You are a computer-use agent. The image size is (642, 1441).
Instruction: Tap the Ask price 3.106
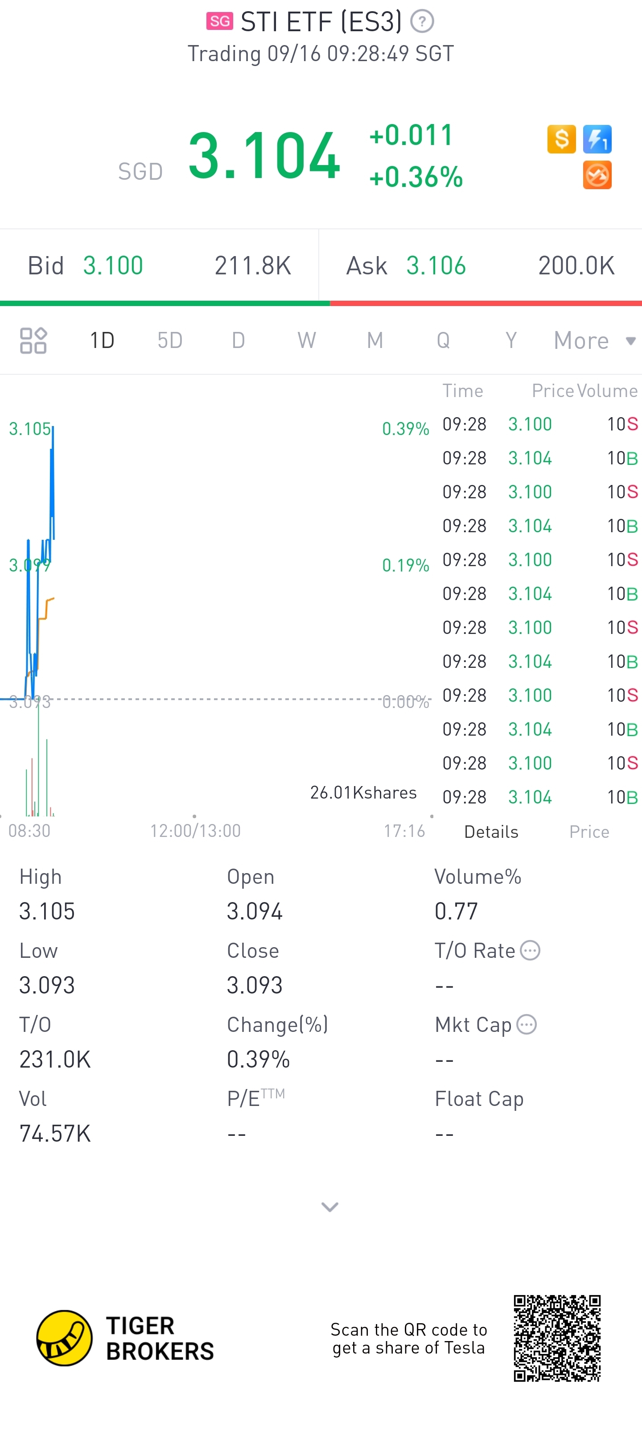pyautogui.click(x=436, y=266)
